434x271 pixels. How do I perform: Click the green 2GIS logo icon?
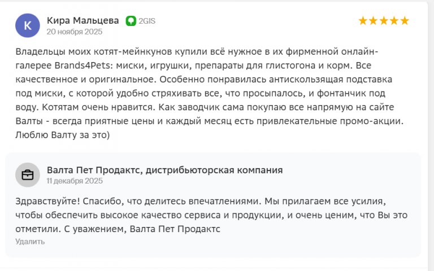click(131, 21)
